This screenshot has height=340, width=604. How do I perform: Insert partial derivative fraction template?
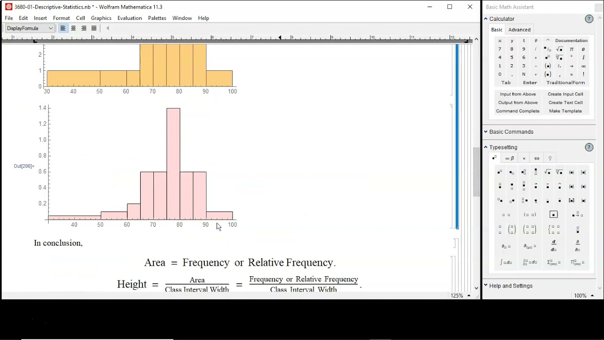578,246
